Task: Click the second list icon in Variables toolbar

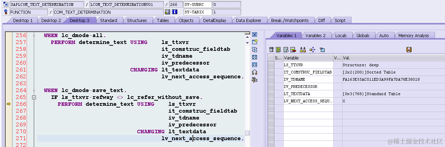Action: pos(286,50)
